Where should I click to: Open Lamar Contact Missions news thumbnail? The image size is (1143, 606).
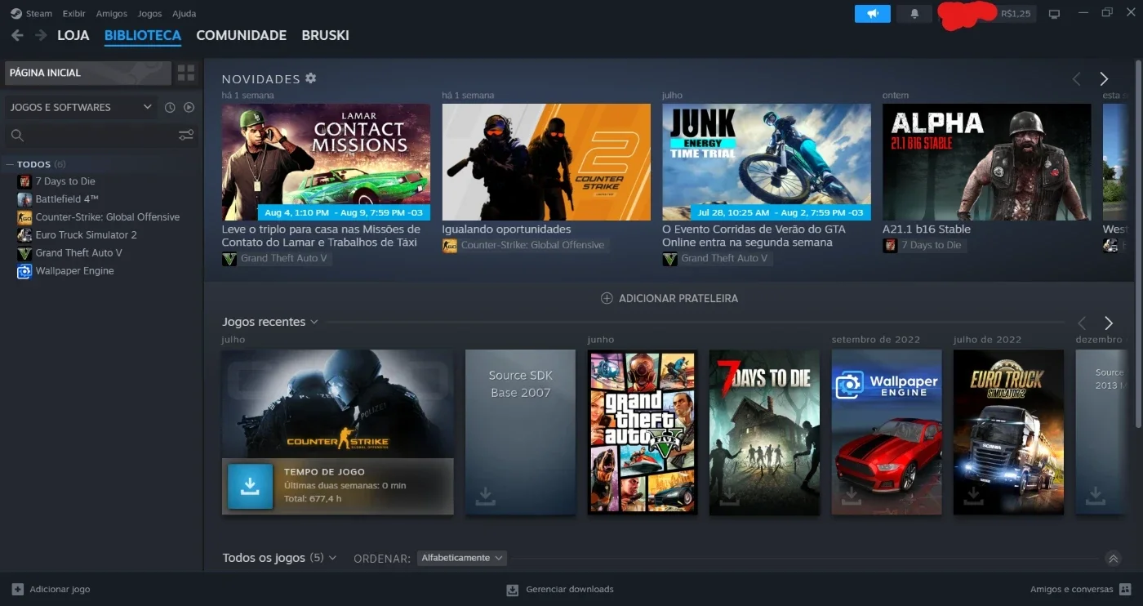point(326,162)
